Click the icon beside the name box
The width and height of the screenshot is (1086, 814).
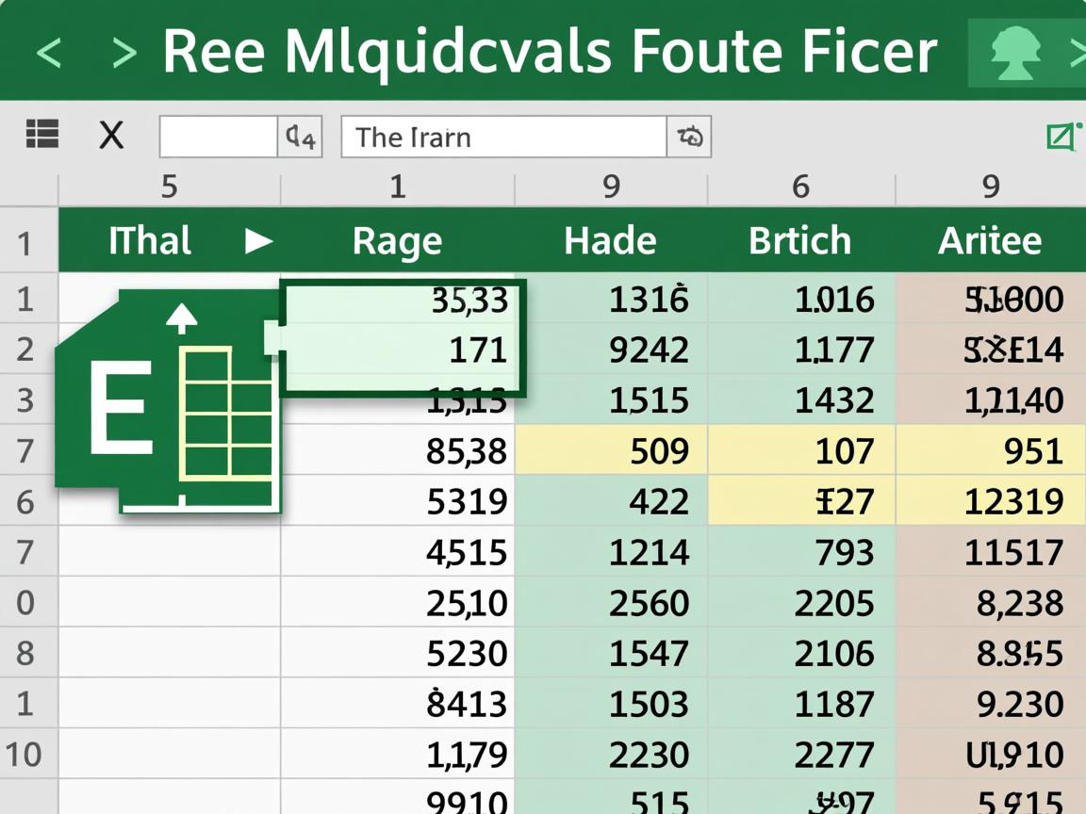[x=301, y=138]
